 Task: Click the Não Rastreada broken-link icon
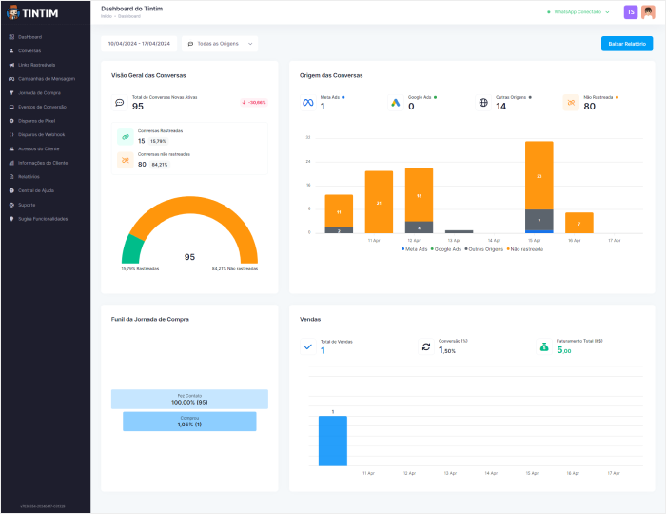pos(571,103)
